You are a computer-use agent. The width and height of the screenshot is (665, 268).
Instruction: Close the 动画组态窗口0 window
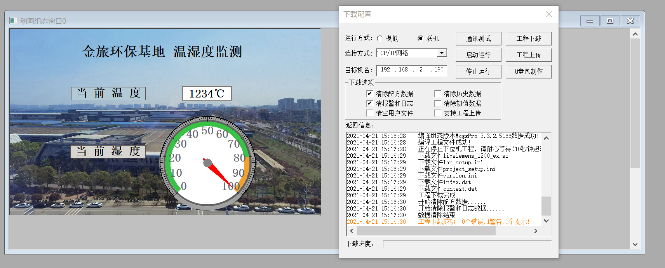point(630,21)
